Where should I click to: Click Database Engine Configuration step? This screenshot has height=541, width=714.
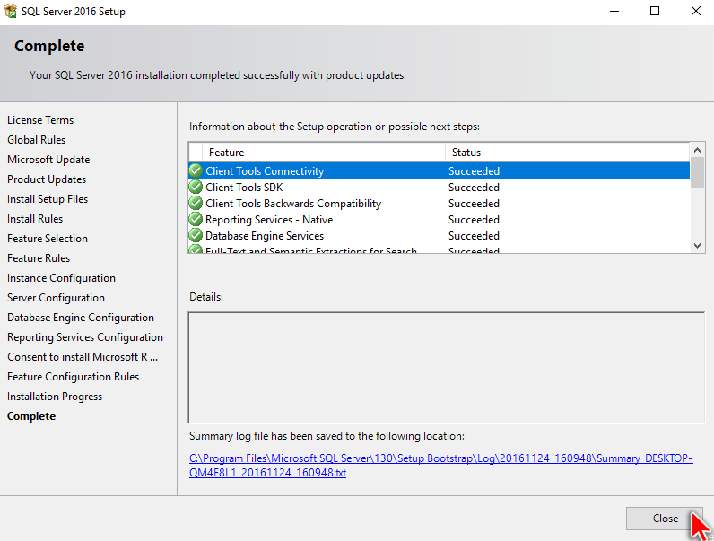pyautogui.click(x=81, y=318)
